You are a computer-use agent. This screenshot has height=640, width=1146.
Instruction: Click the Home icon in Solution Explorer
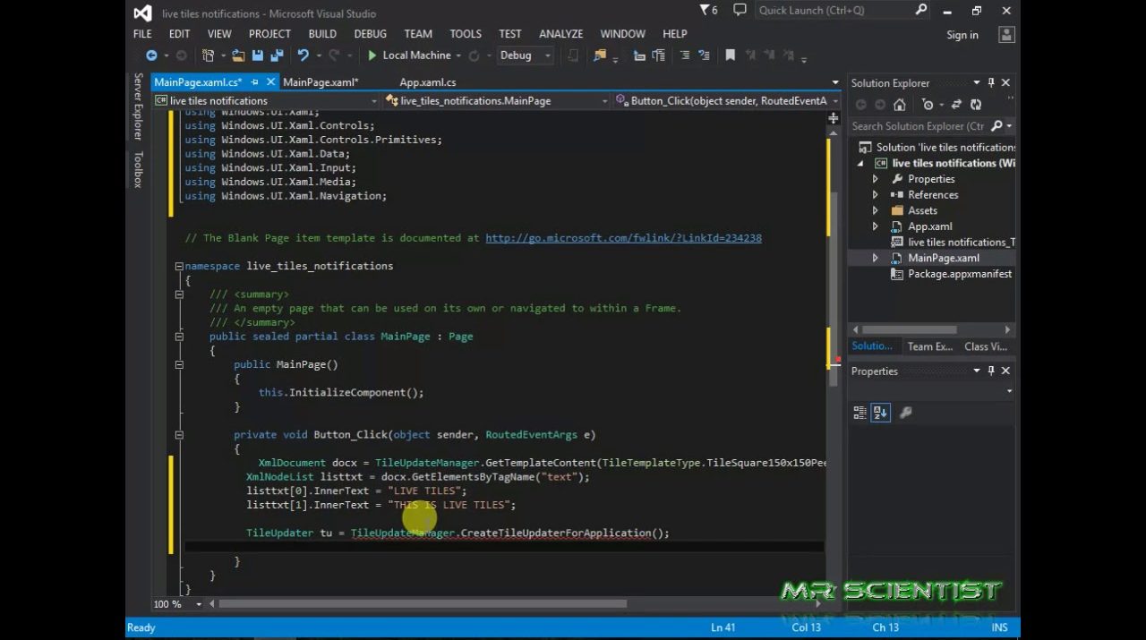[900, 105]
